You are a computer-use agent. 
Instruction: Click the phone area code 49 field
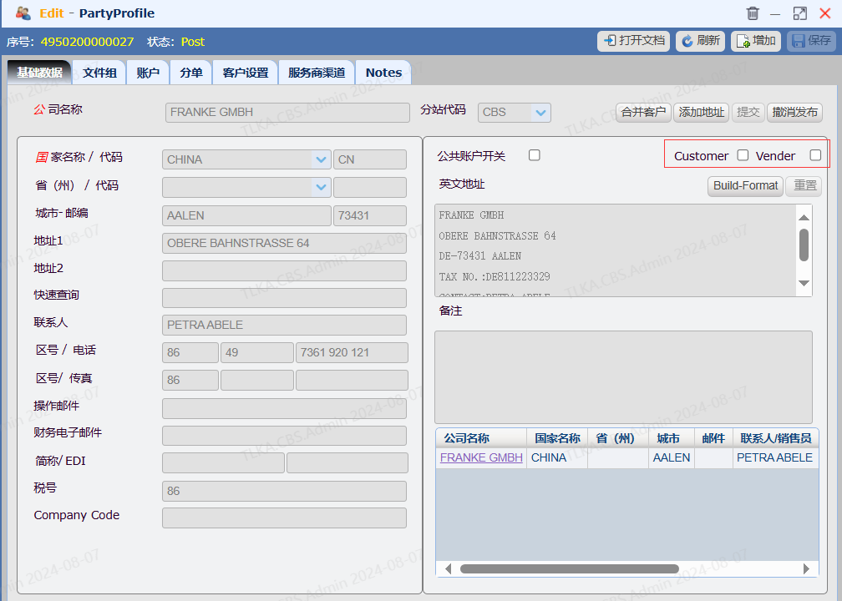tap(257, 352)
